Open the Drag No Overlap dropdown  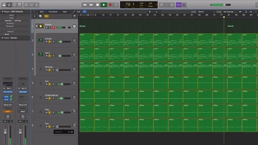pos(230,12)
